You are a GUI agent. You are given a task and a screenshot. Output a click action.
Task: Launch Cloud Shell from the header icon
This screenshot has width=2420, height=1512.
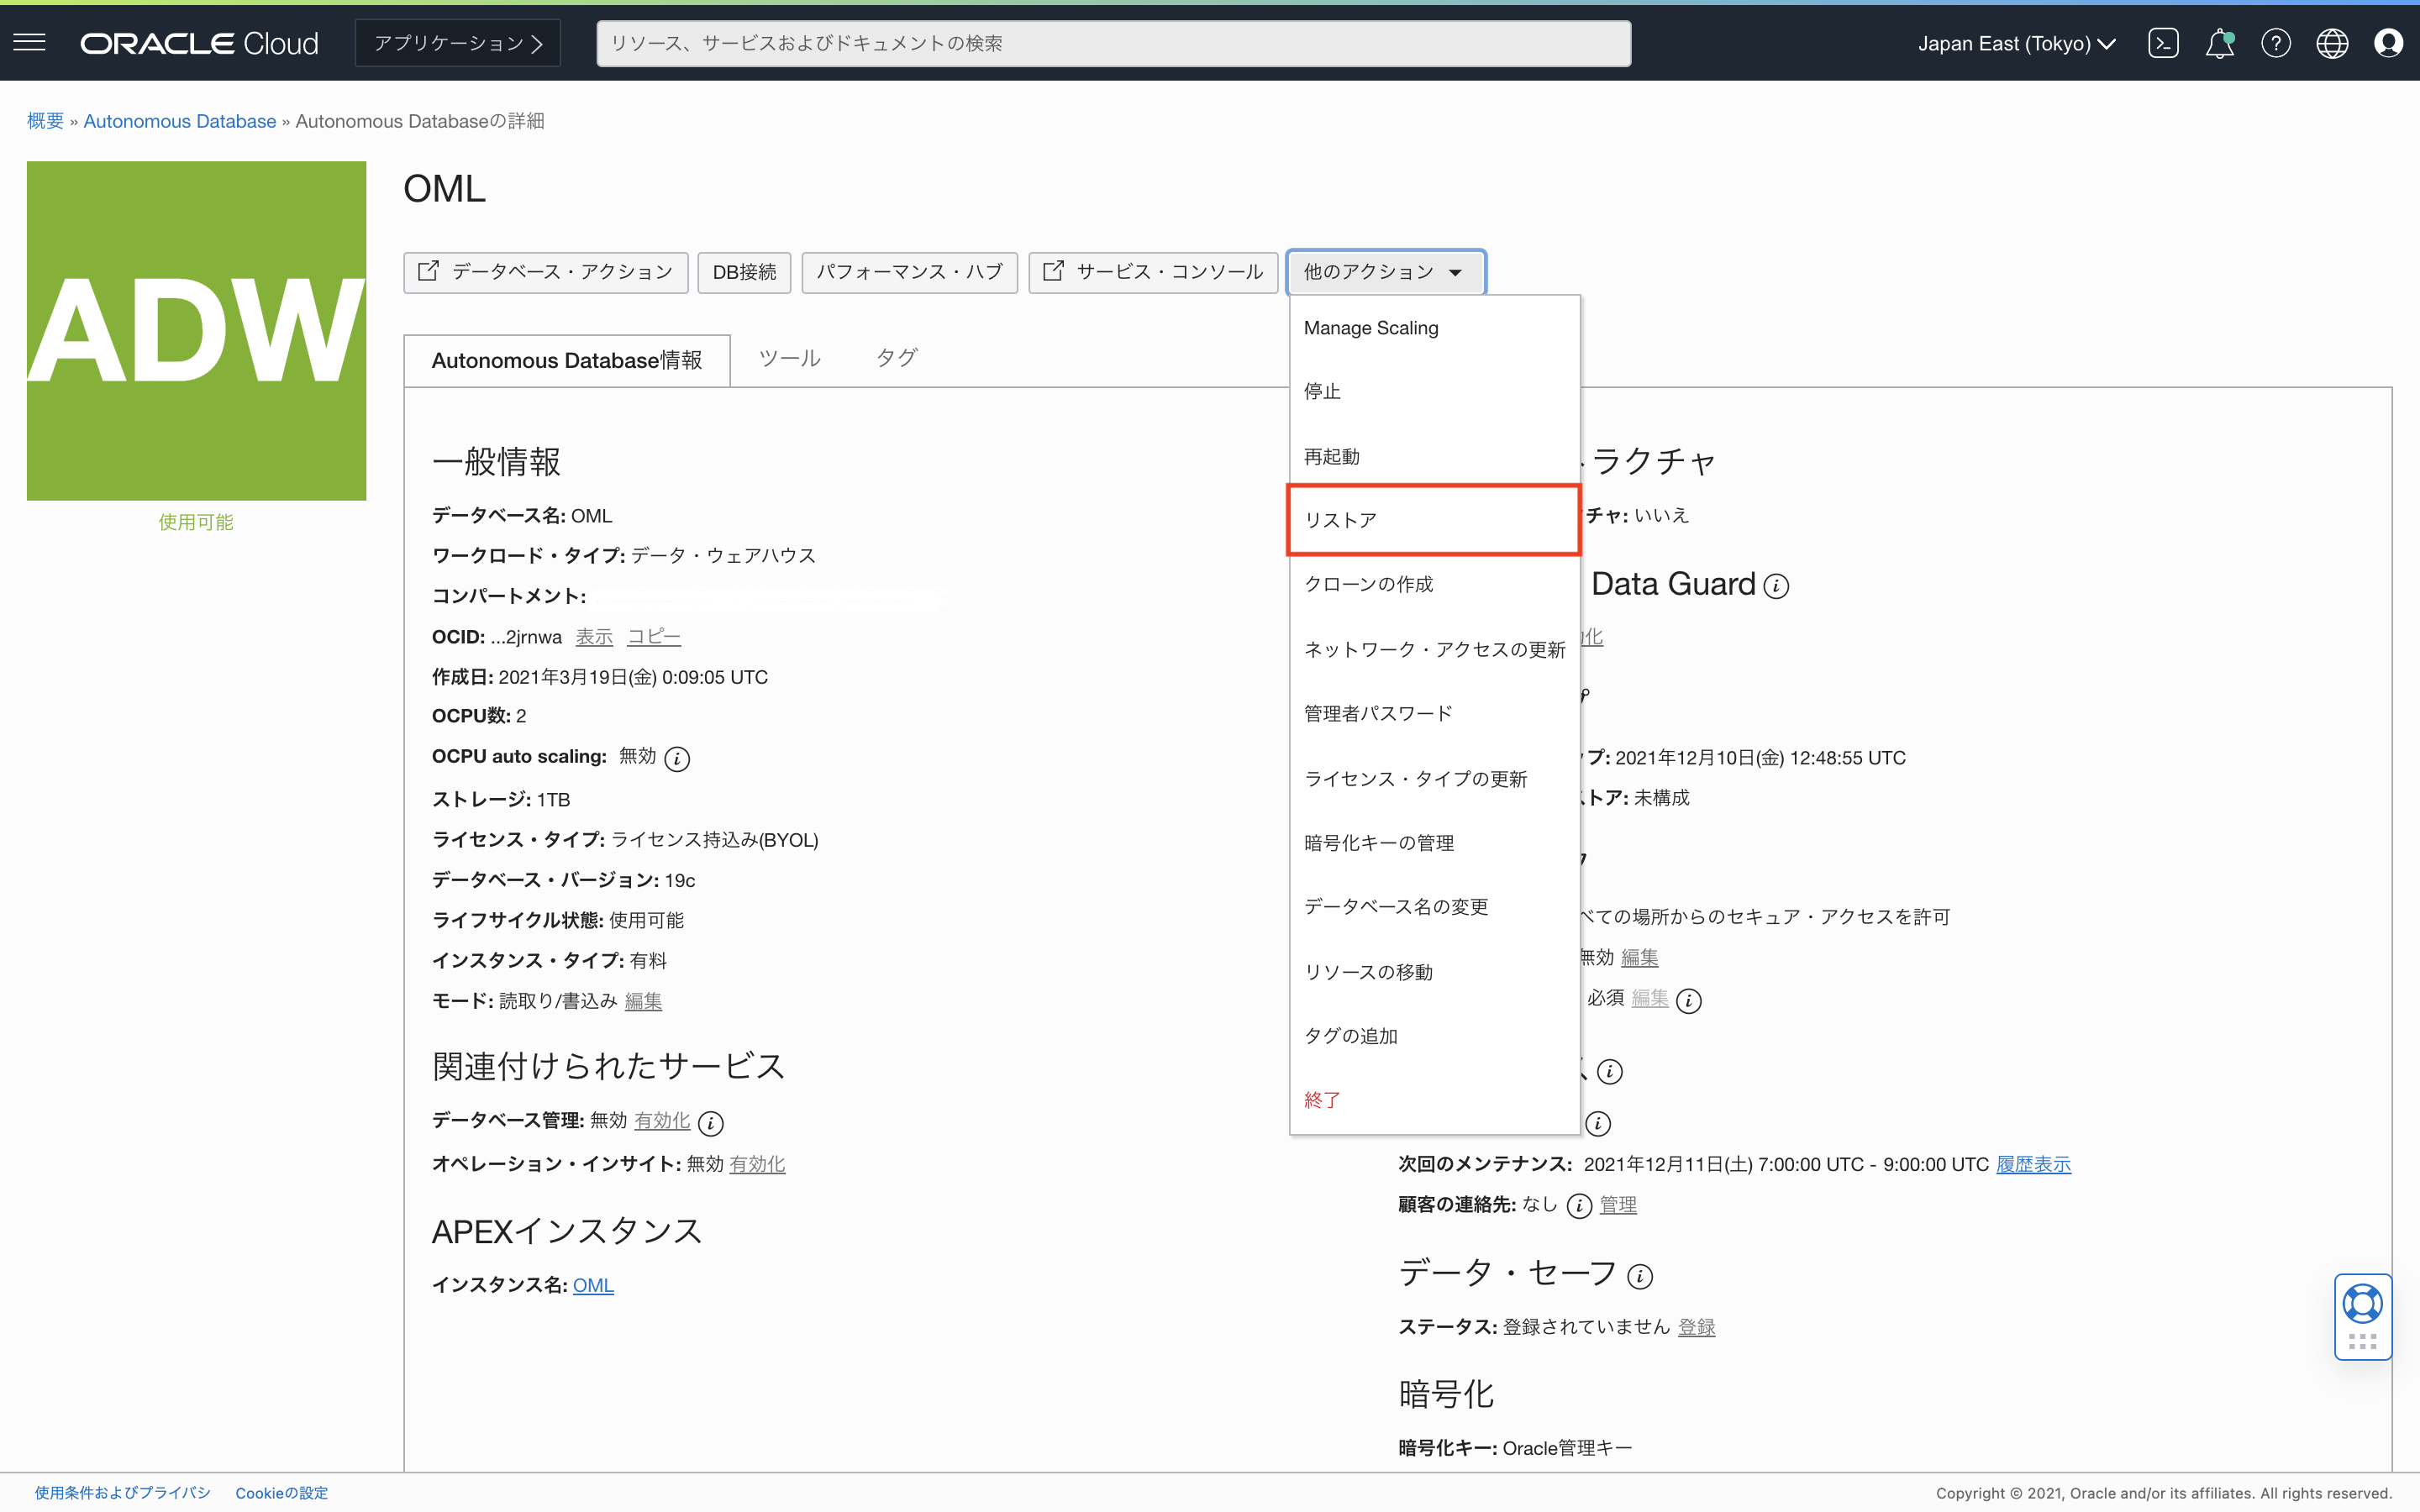tap(2162, 43)
